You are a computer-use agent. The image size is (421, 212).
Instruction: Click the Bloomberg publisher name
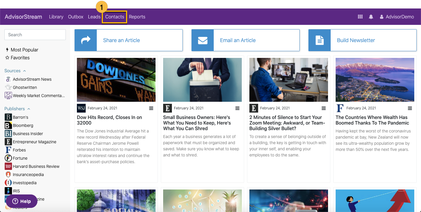point(23,125)
